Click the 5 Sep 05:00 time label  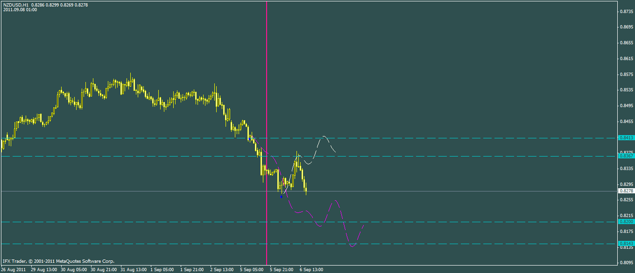[252, 270]
